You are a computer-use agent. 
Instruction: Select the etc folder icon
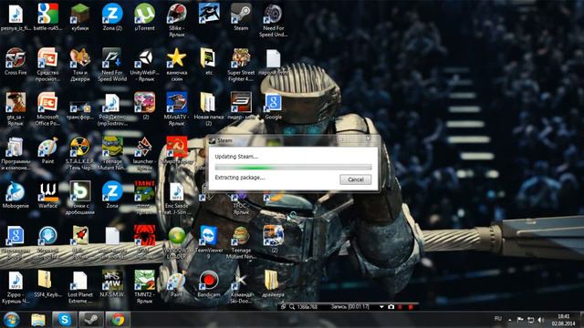click(x=209, y=62)
